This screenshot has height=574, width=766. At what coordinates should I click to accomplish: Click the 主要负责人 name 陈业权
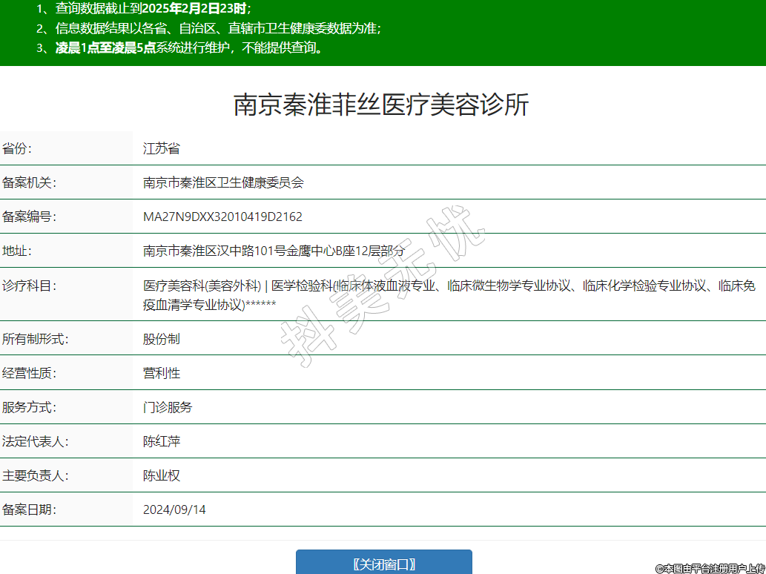pos(162,475)
